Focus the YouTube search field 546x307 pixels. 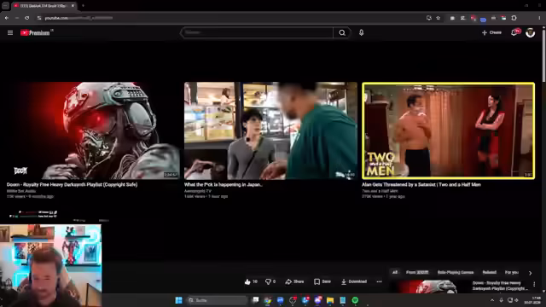[x=257, y=32]
